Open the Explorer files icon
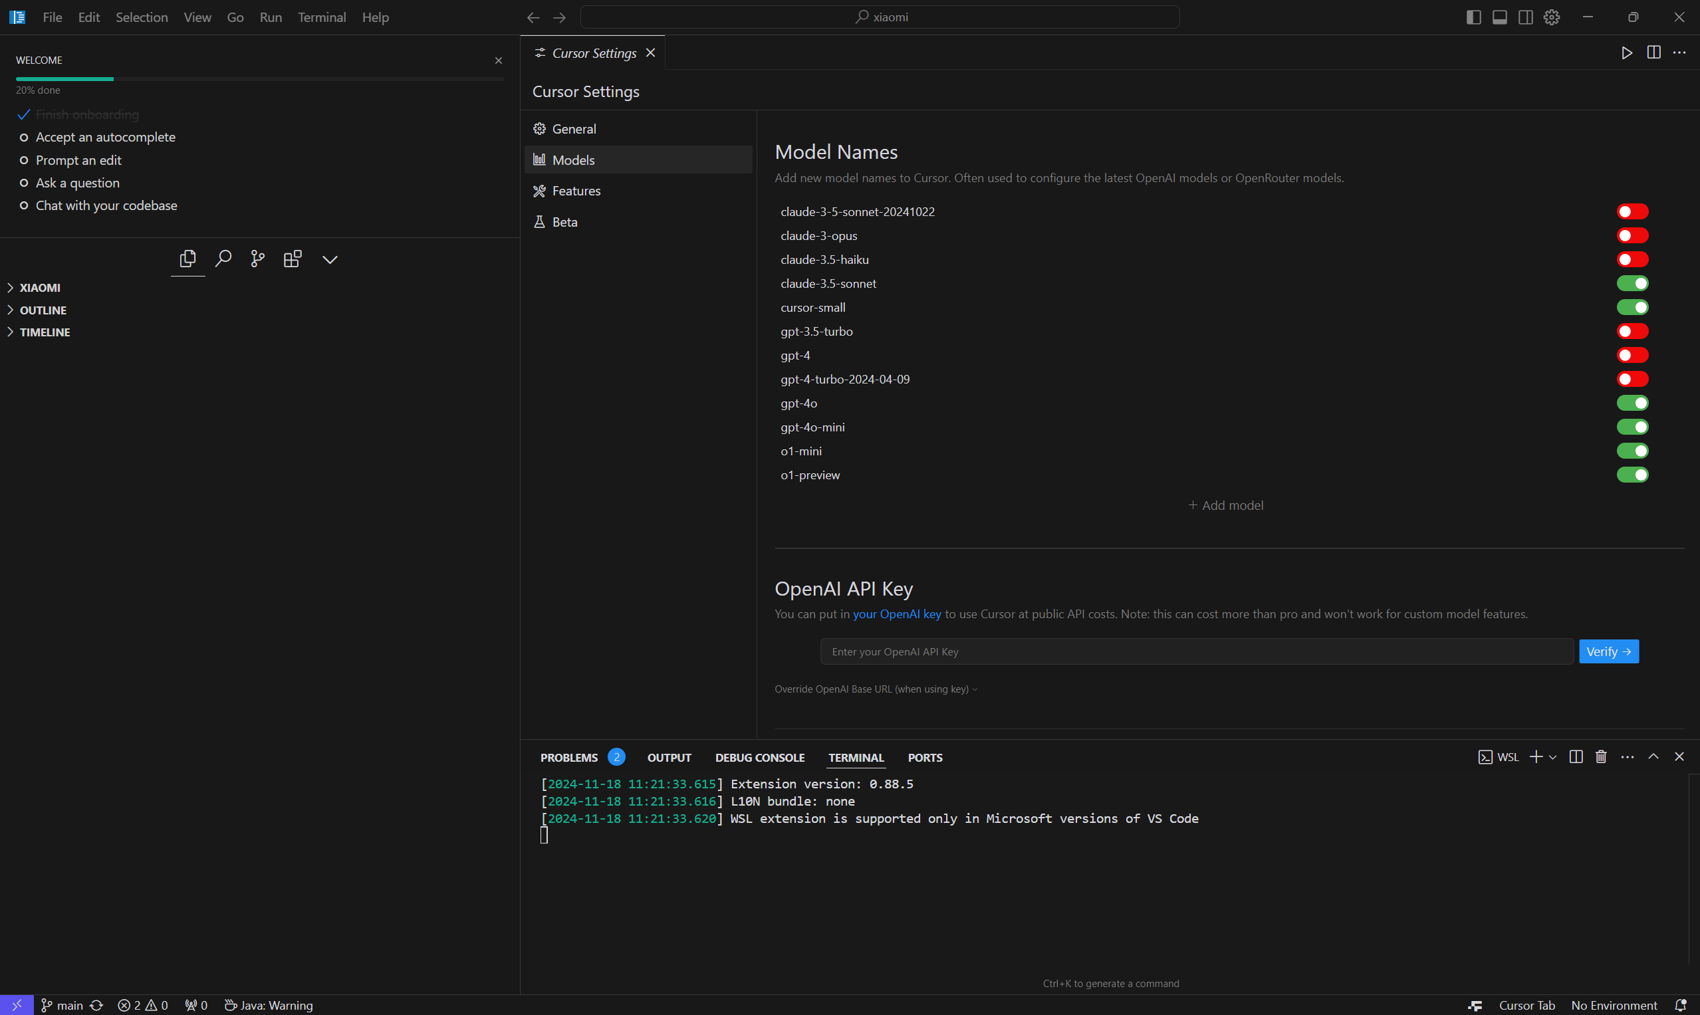Screen dimensions: 1700x1015 click(187, 259)
